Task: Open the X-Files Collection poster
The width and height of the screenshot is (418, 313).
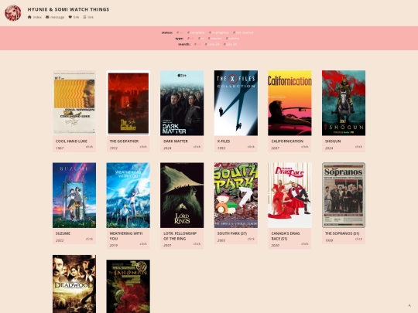Action: pyautogui.click(x=236, y=103)
